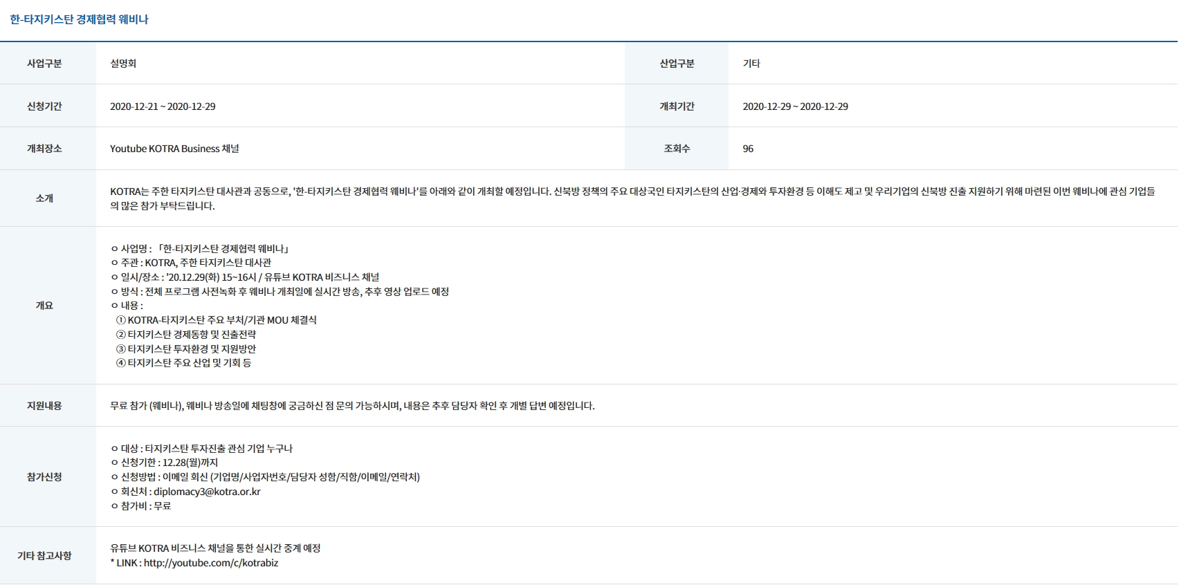The width and height of the screenshot is (1179, 585).
Task: Click item ① 'MOU 체결식' line
Action: [x=217, y=320]
